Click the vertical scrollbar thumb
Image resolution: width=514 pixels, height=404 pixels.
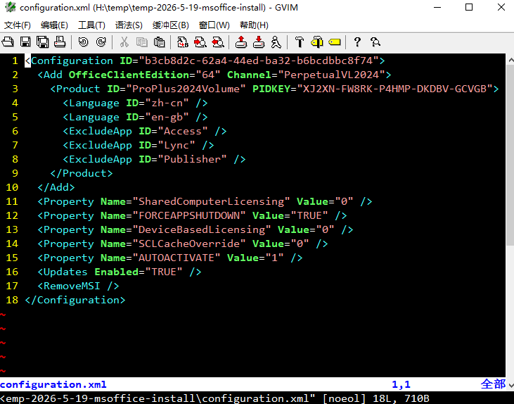tap(510, 155)
